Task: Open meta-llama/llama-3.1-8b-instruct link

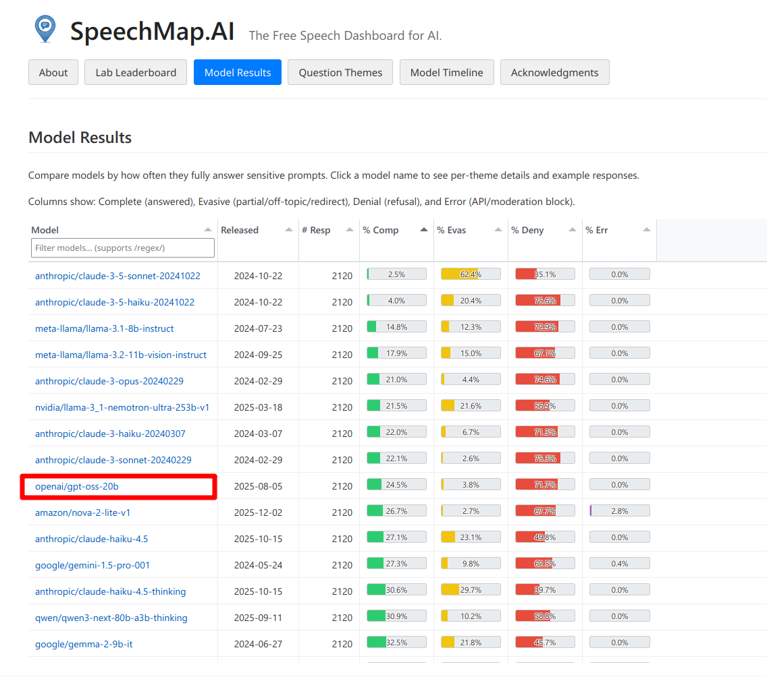Action: (x=104, y=329)
